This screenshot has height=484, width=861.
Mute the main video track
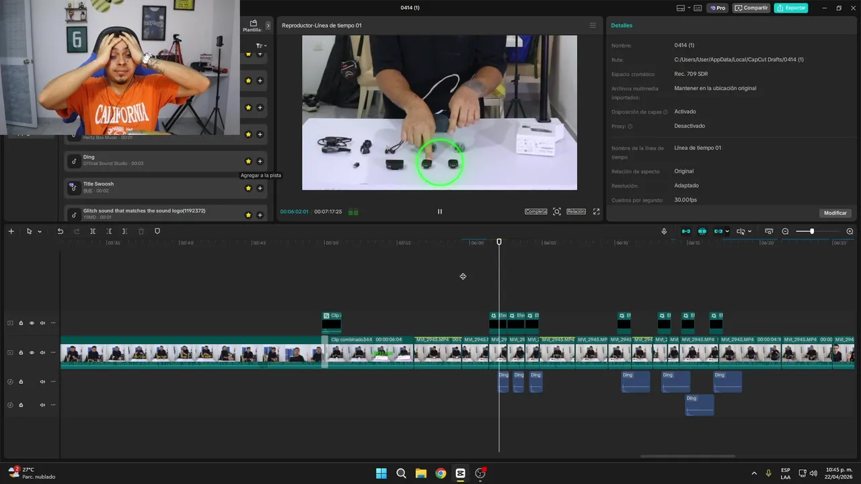coord(42,353)
